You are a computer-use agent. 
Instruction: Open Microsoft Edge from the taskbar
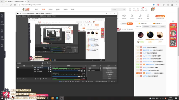[57, 98]
